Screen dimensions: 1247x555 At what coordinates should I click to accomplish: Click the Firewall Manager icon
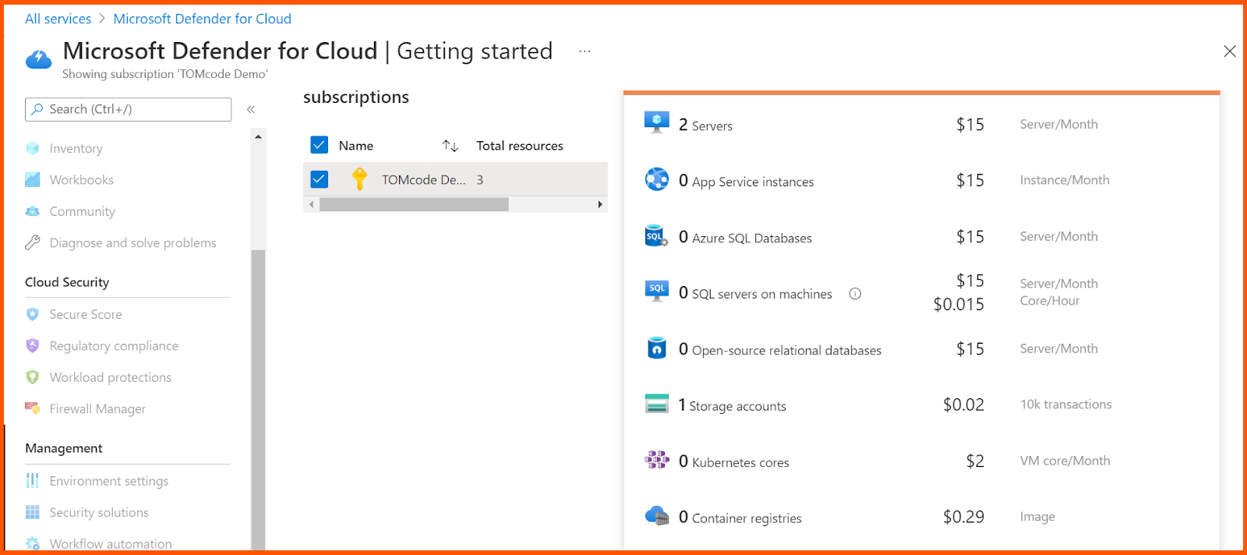tap(32, 408)
